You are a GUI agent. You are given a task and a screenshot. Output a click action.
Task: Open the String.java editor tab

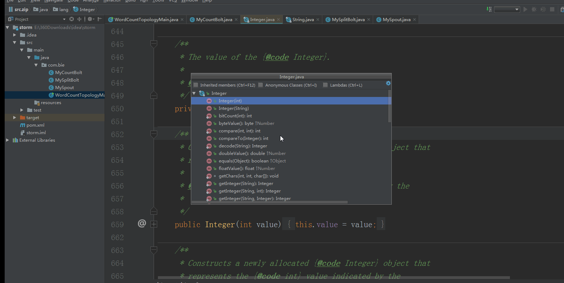coord(303,20)
